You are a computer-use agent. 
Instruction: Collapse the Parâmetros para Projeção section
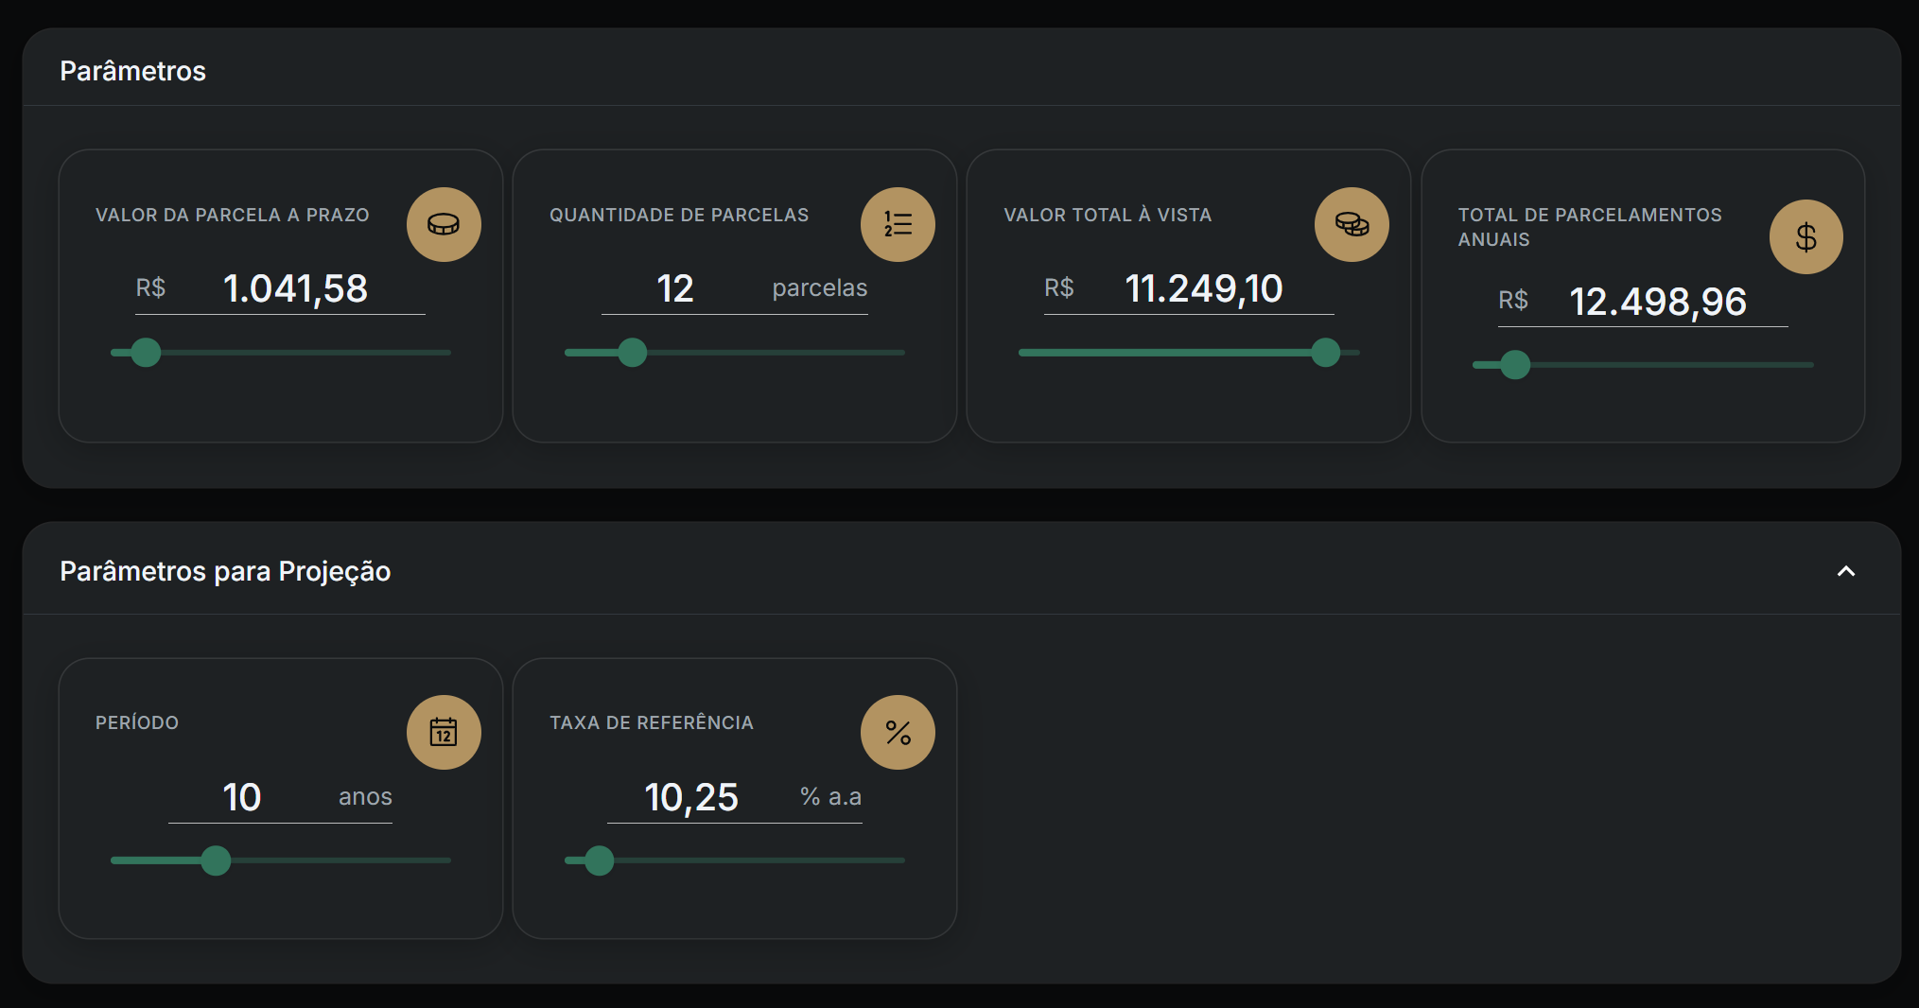pos(1845,571)
